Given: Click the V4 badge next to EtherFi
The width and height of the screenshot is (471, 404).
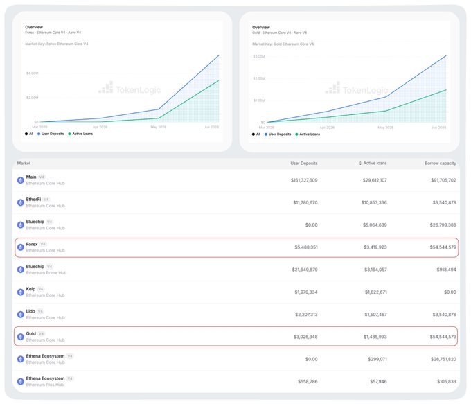Looking at the screenshot, I should point(46,200).
